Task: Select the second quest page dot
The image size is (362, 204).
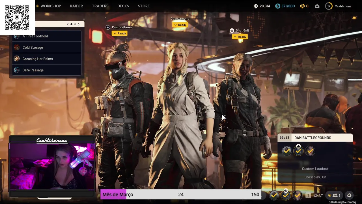Action: (75, 24)
